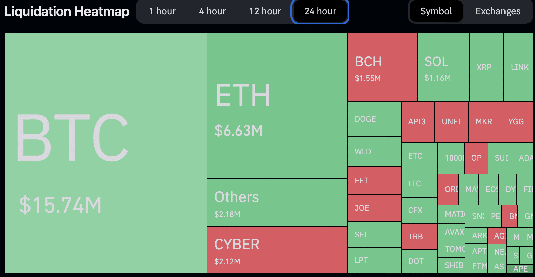Viewport: 535px width, 277px height.
Task: Select the 24 hour timeframe tab
Action: (320, 11)
